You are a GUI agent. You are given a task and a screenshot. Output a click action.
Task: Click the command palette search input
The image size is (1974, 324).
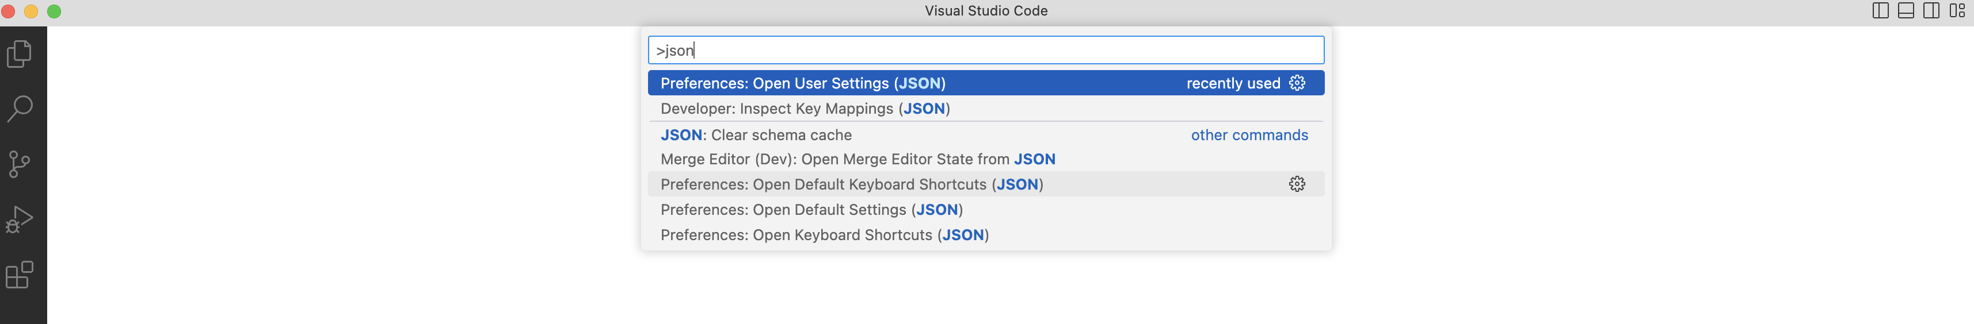[985, 51]
